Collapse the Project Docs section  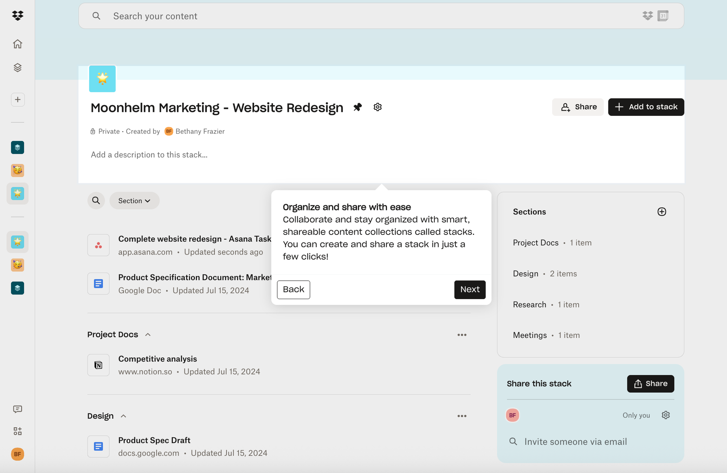[148, 335]
